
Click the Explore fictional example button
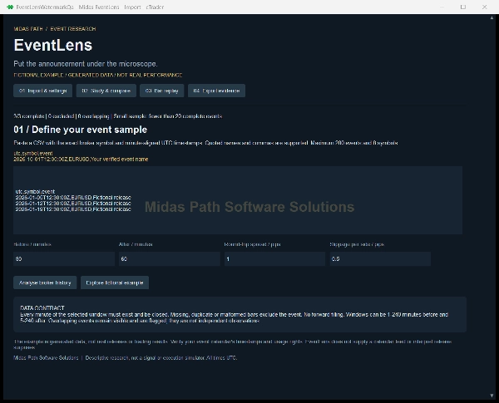tap(115, 283)
